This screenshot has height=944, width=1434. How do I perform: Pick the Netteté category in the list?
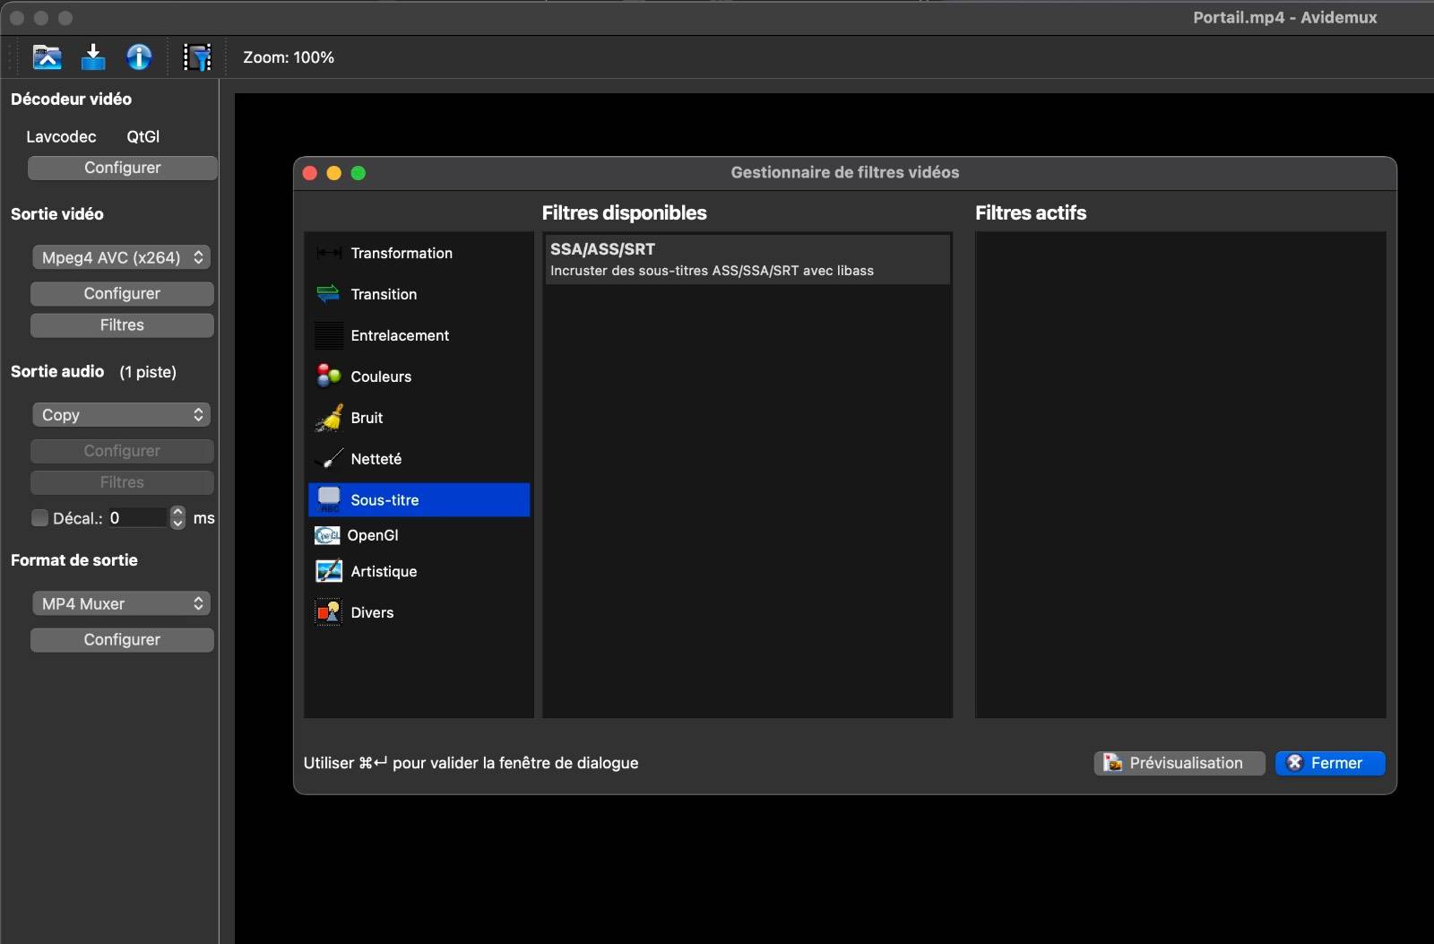click(x=376, y=459)
